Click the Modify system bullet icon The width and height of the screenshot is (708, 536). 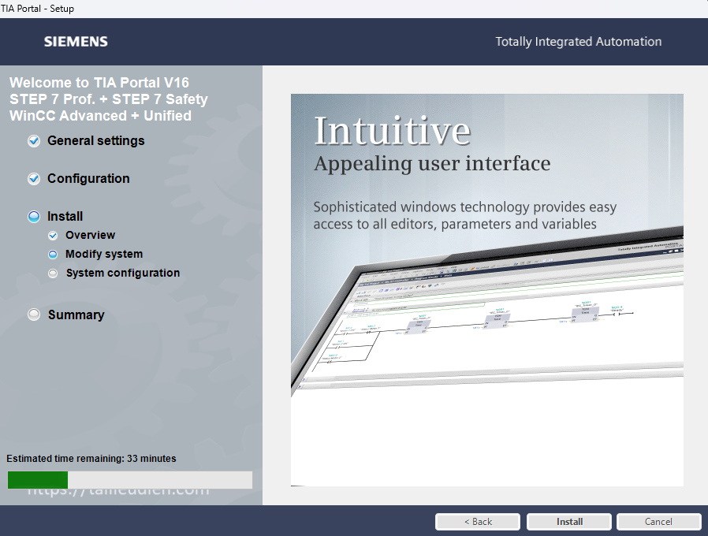(x=53, y=255)
